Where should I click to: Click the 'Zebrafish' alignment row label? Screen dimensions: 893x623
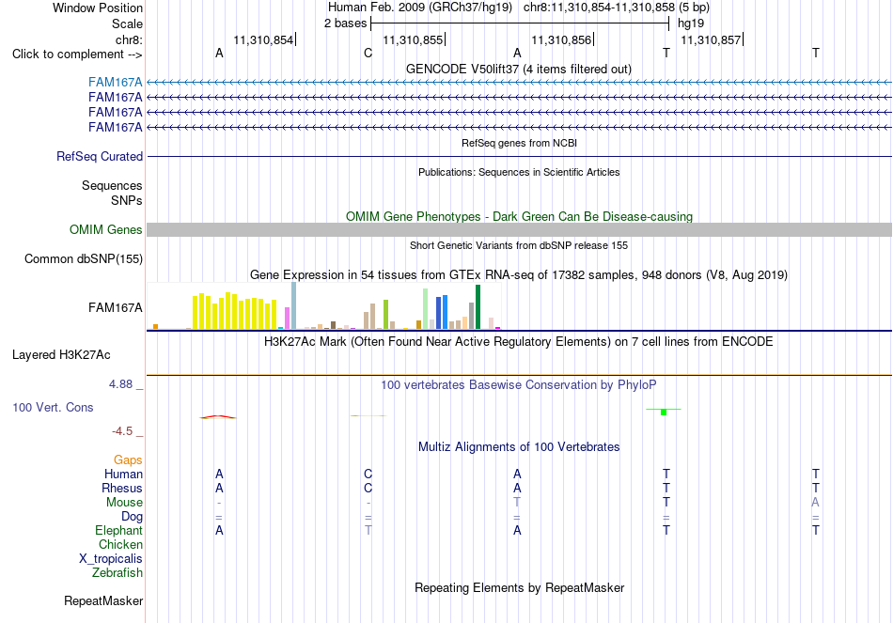point(117,572)
